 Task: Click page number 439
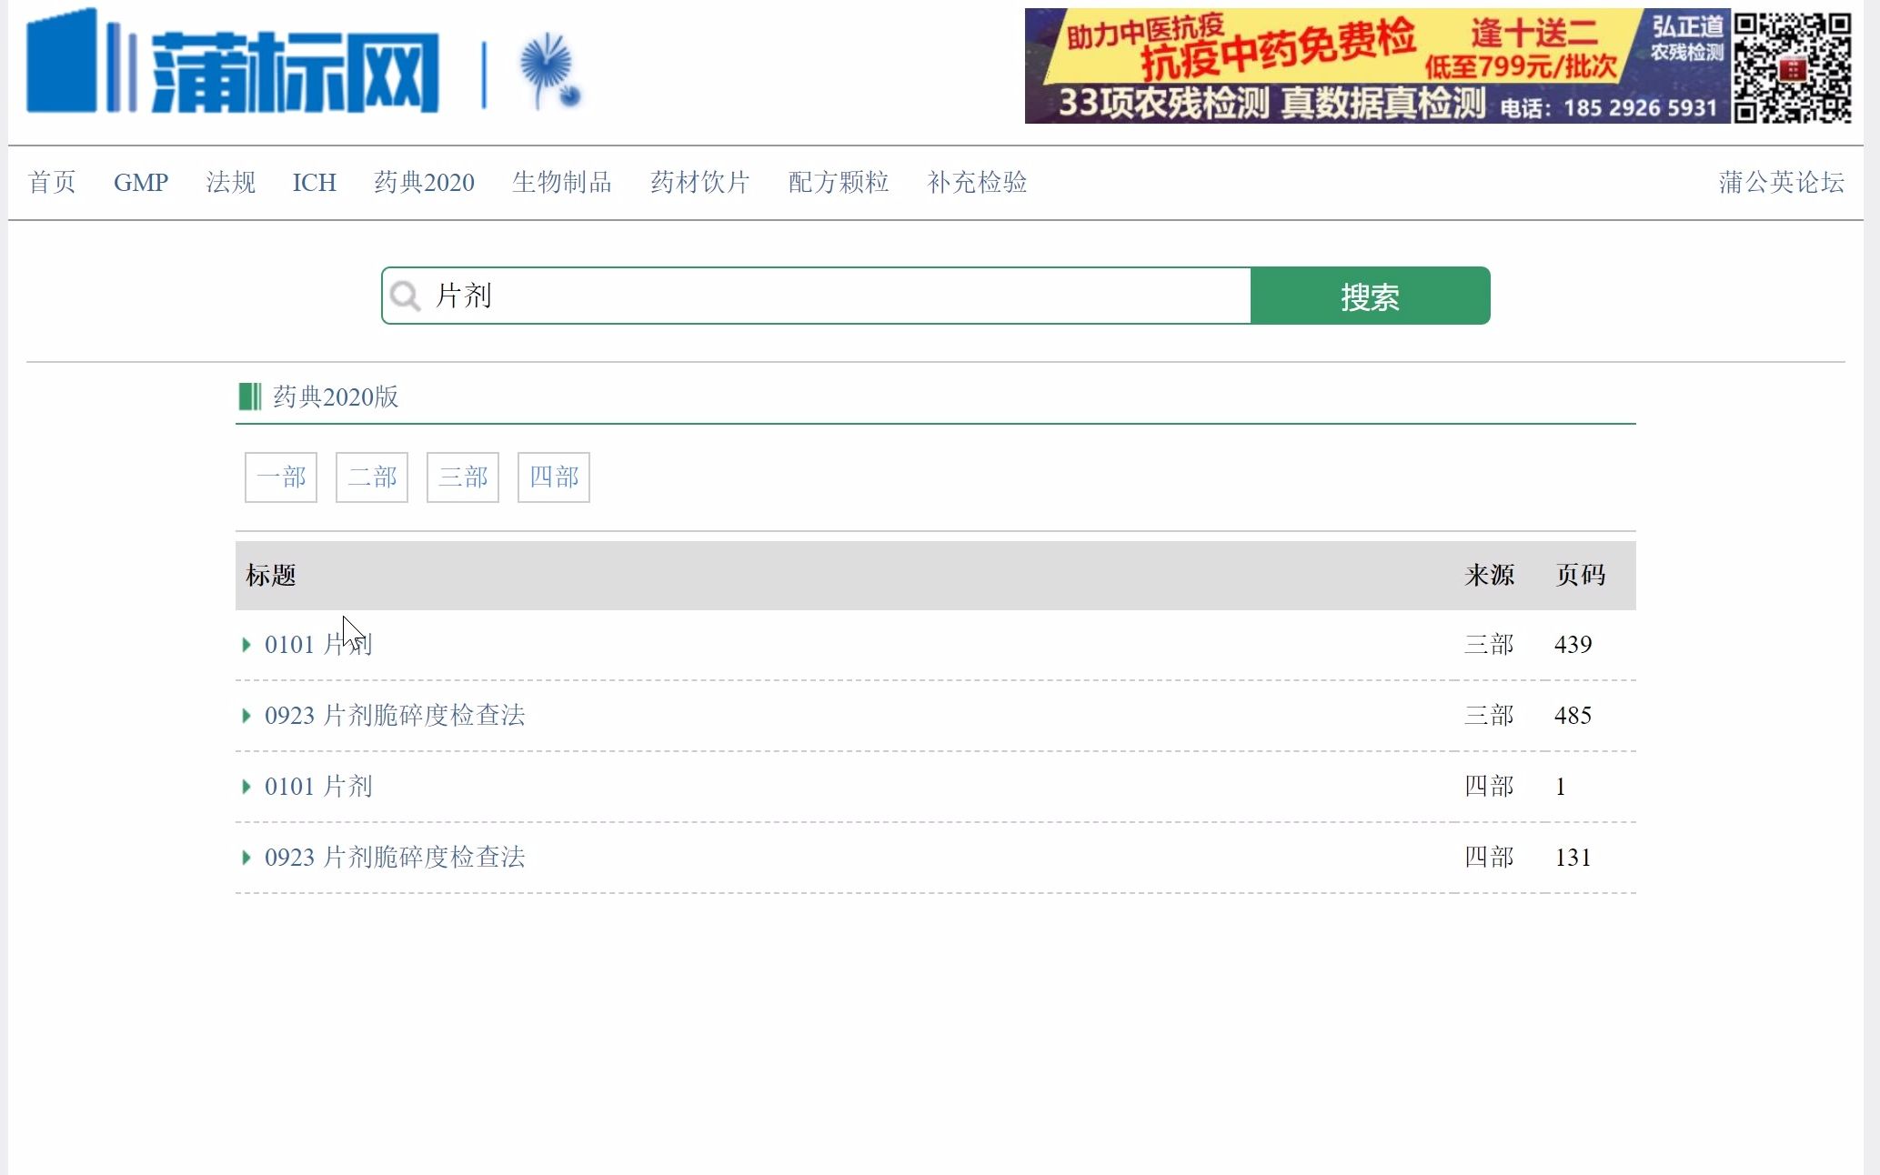[x=1573, y=645]
